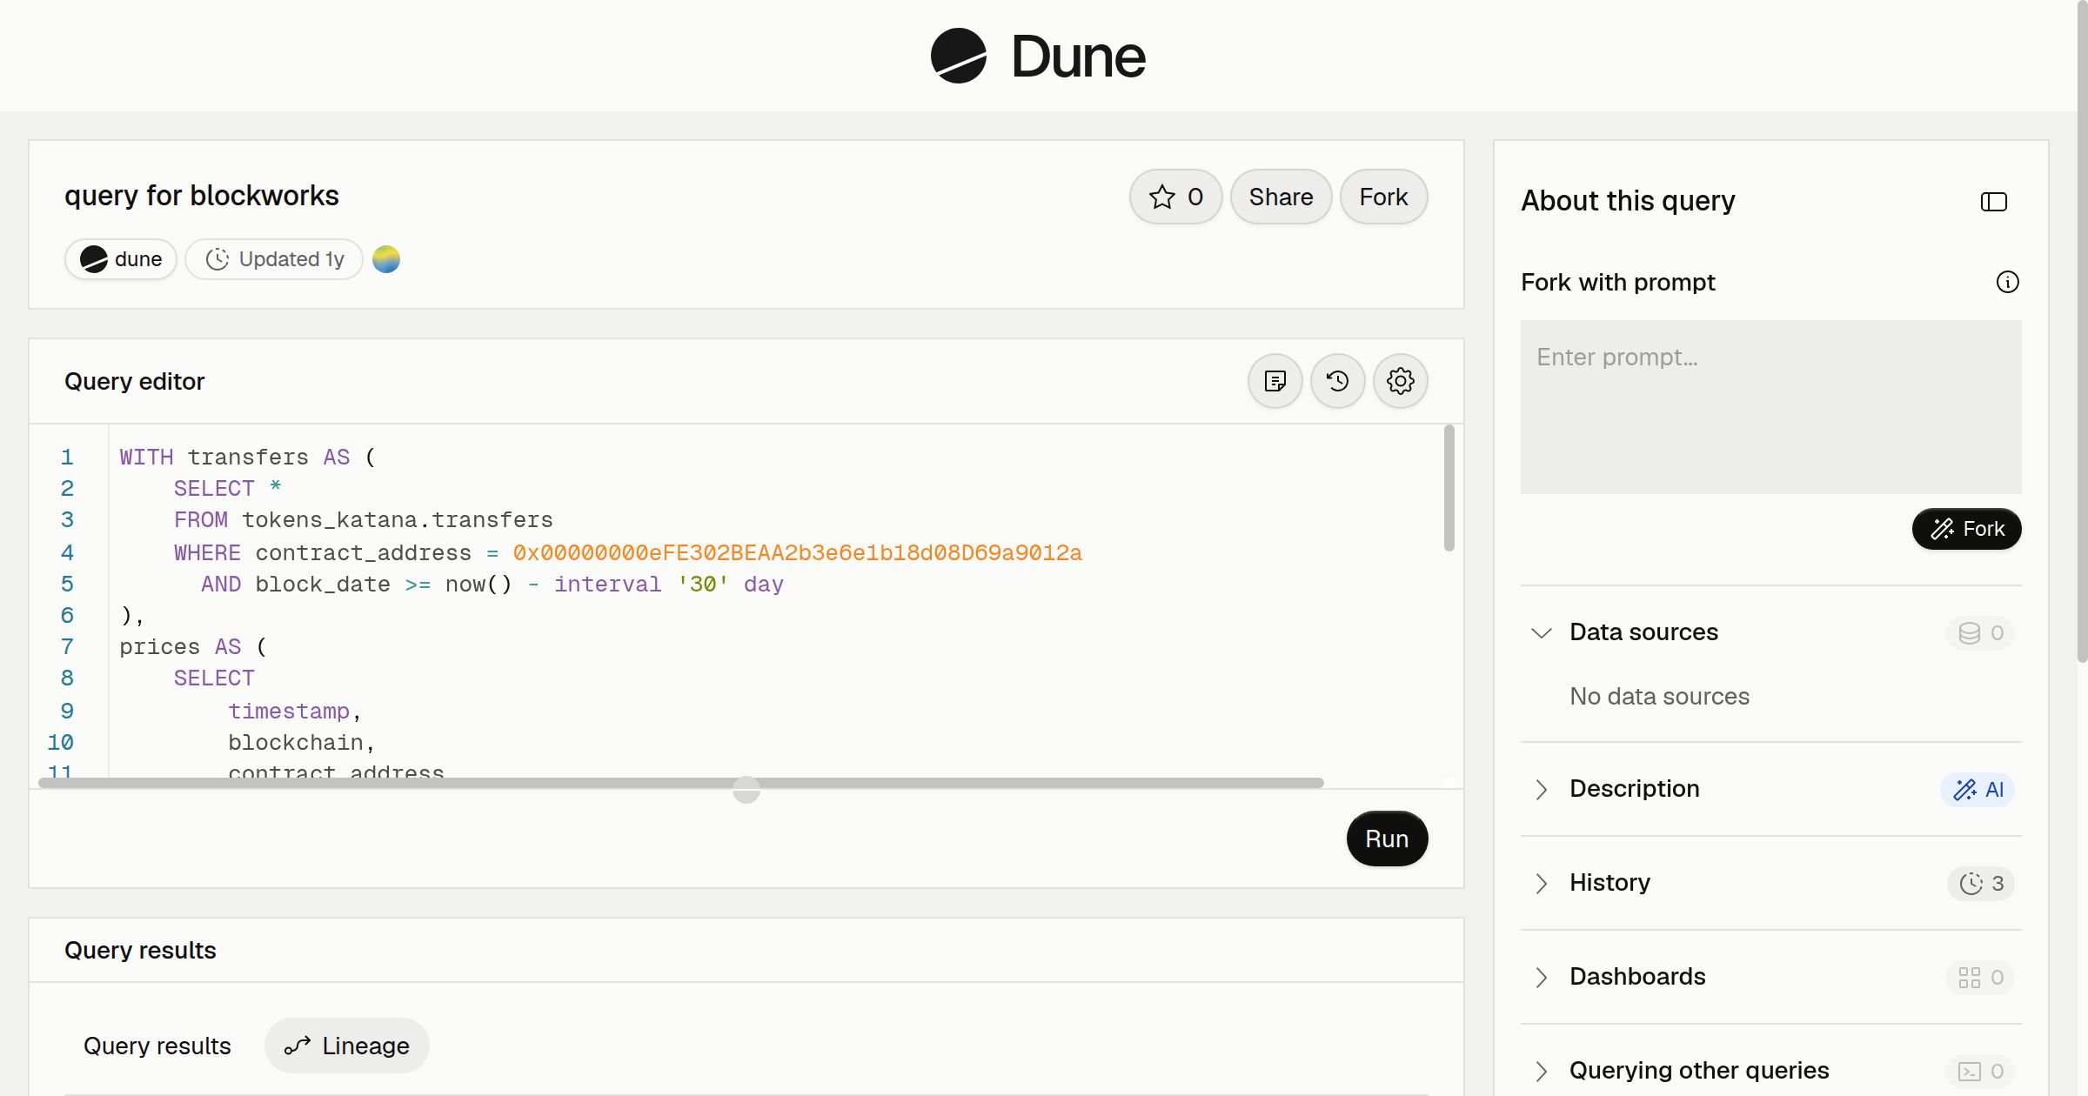2088x1096 pixels.
Task: Click the Data sources count badge
Action: click(1981, 633)
